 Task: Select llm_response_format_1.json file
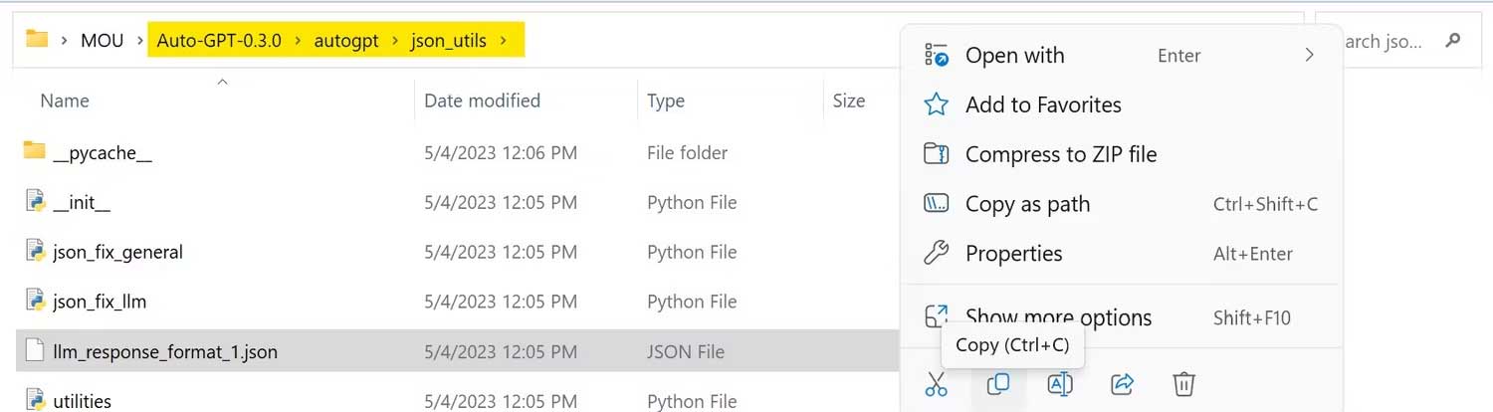(x=165, y=351)
